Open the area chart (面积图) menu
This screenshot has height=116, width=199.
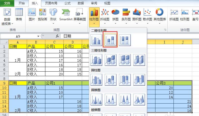(x=137, y=16)
